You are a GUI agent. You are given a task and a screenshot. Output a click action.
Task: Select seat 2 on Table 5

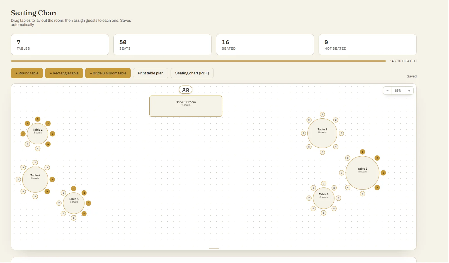pos(84,193)
